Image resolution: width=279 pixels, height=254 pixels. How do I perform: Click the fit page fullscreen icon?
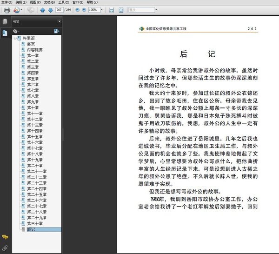121,10
